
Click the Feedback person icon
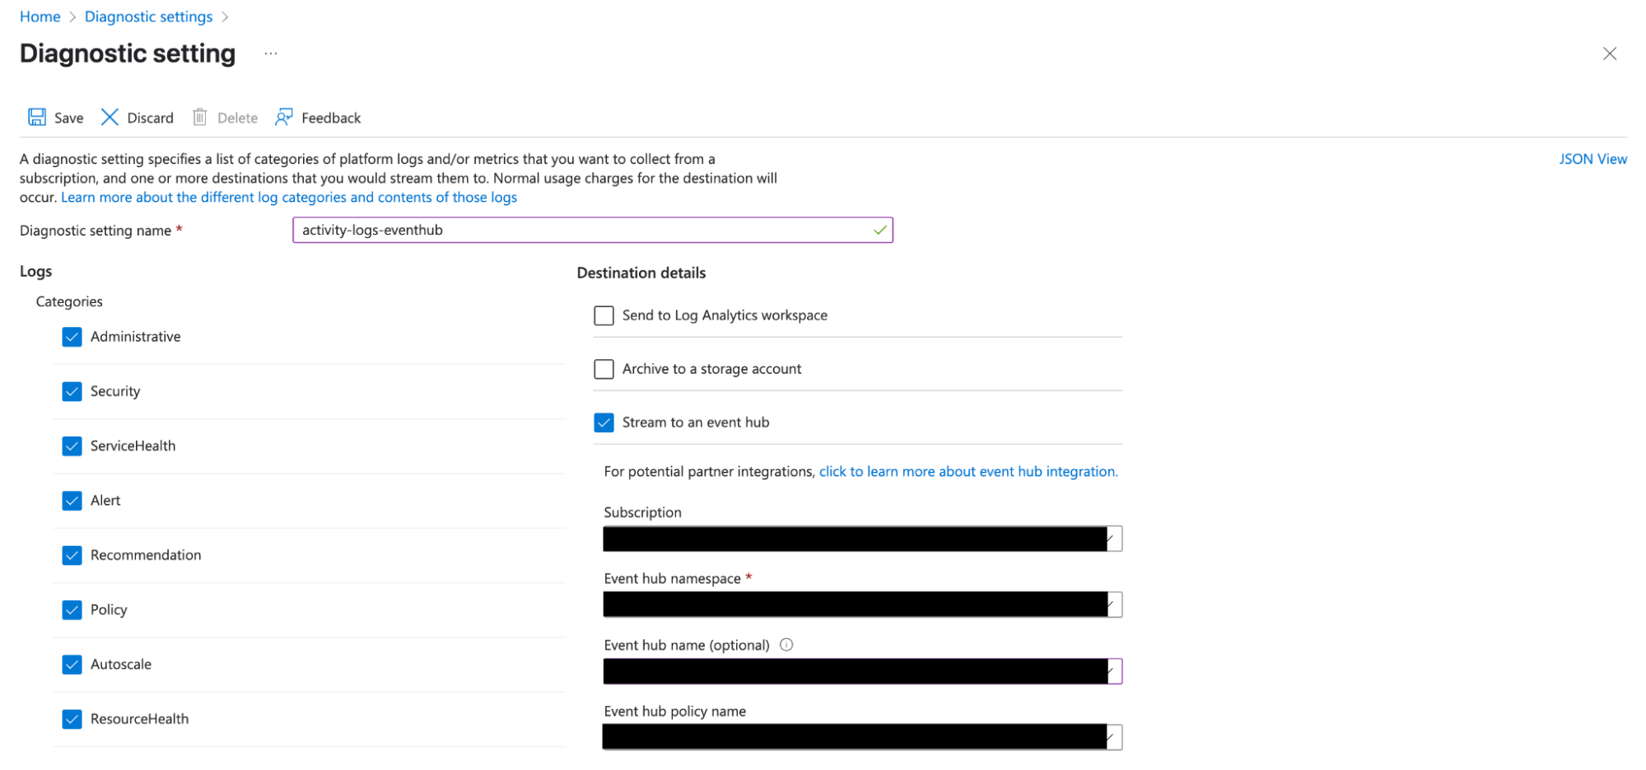(284, 117)
